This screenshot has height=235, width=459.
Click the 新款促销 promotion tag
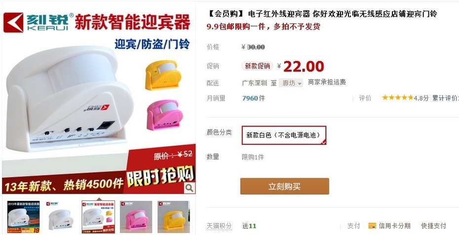(x=257, y=66)
